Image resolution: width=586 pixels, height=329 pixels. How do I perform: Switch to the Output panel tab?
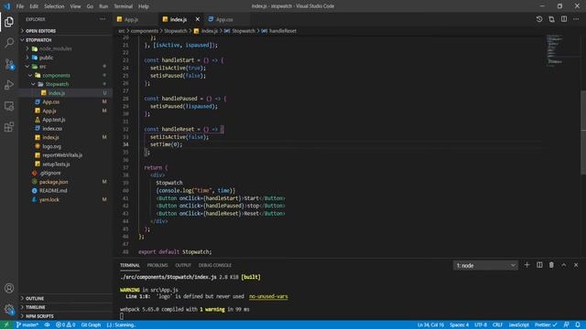coord(183,265)
